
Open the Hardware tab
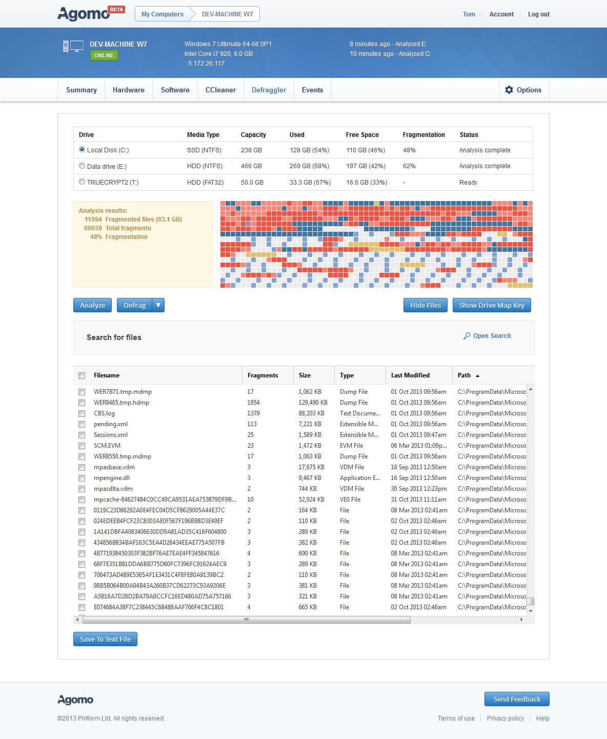pos(128,90)
